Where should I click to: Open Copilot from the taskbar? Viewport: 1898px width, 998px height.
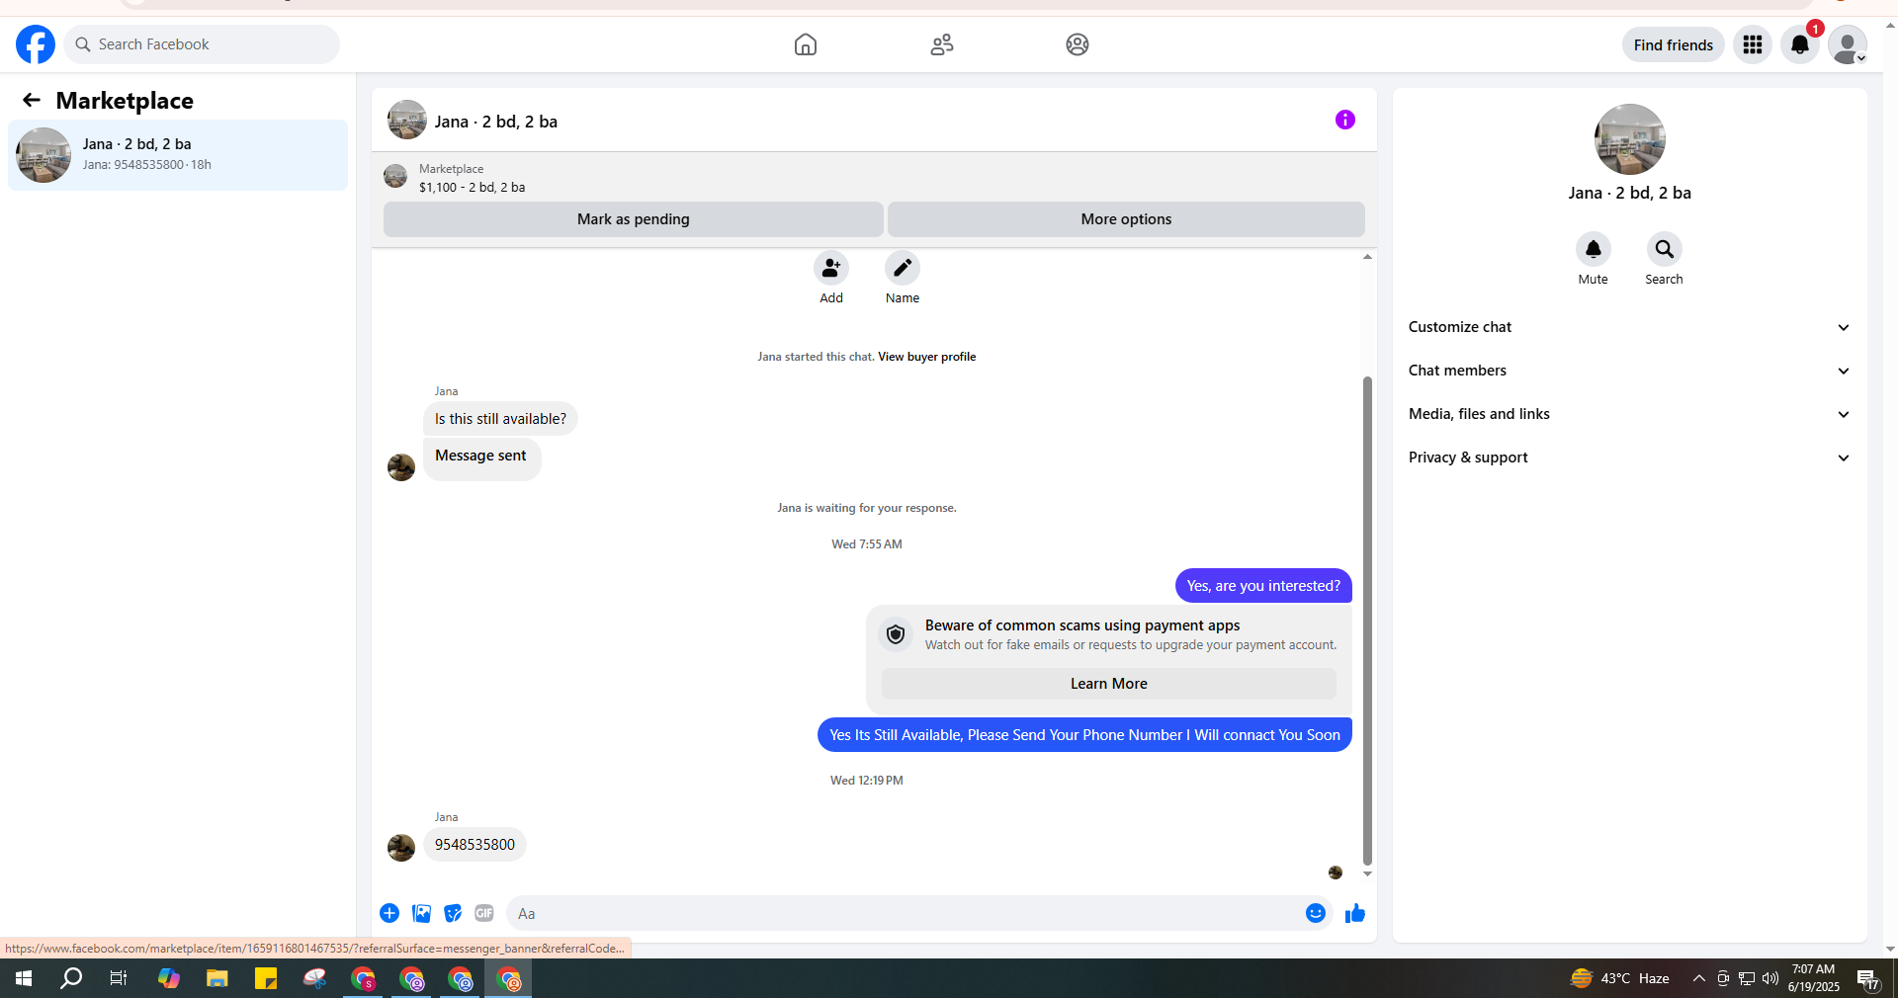coord(169,978)
